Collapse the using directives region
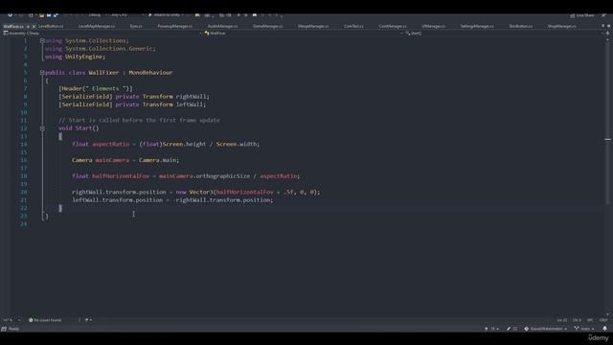This screenshot has width=613, height=345. (42, 40)
